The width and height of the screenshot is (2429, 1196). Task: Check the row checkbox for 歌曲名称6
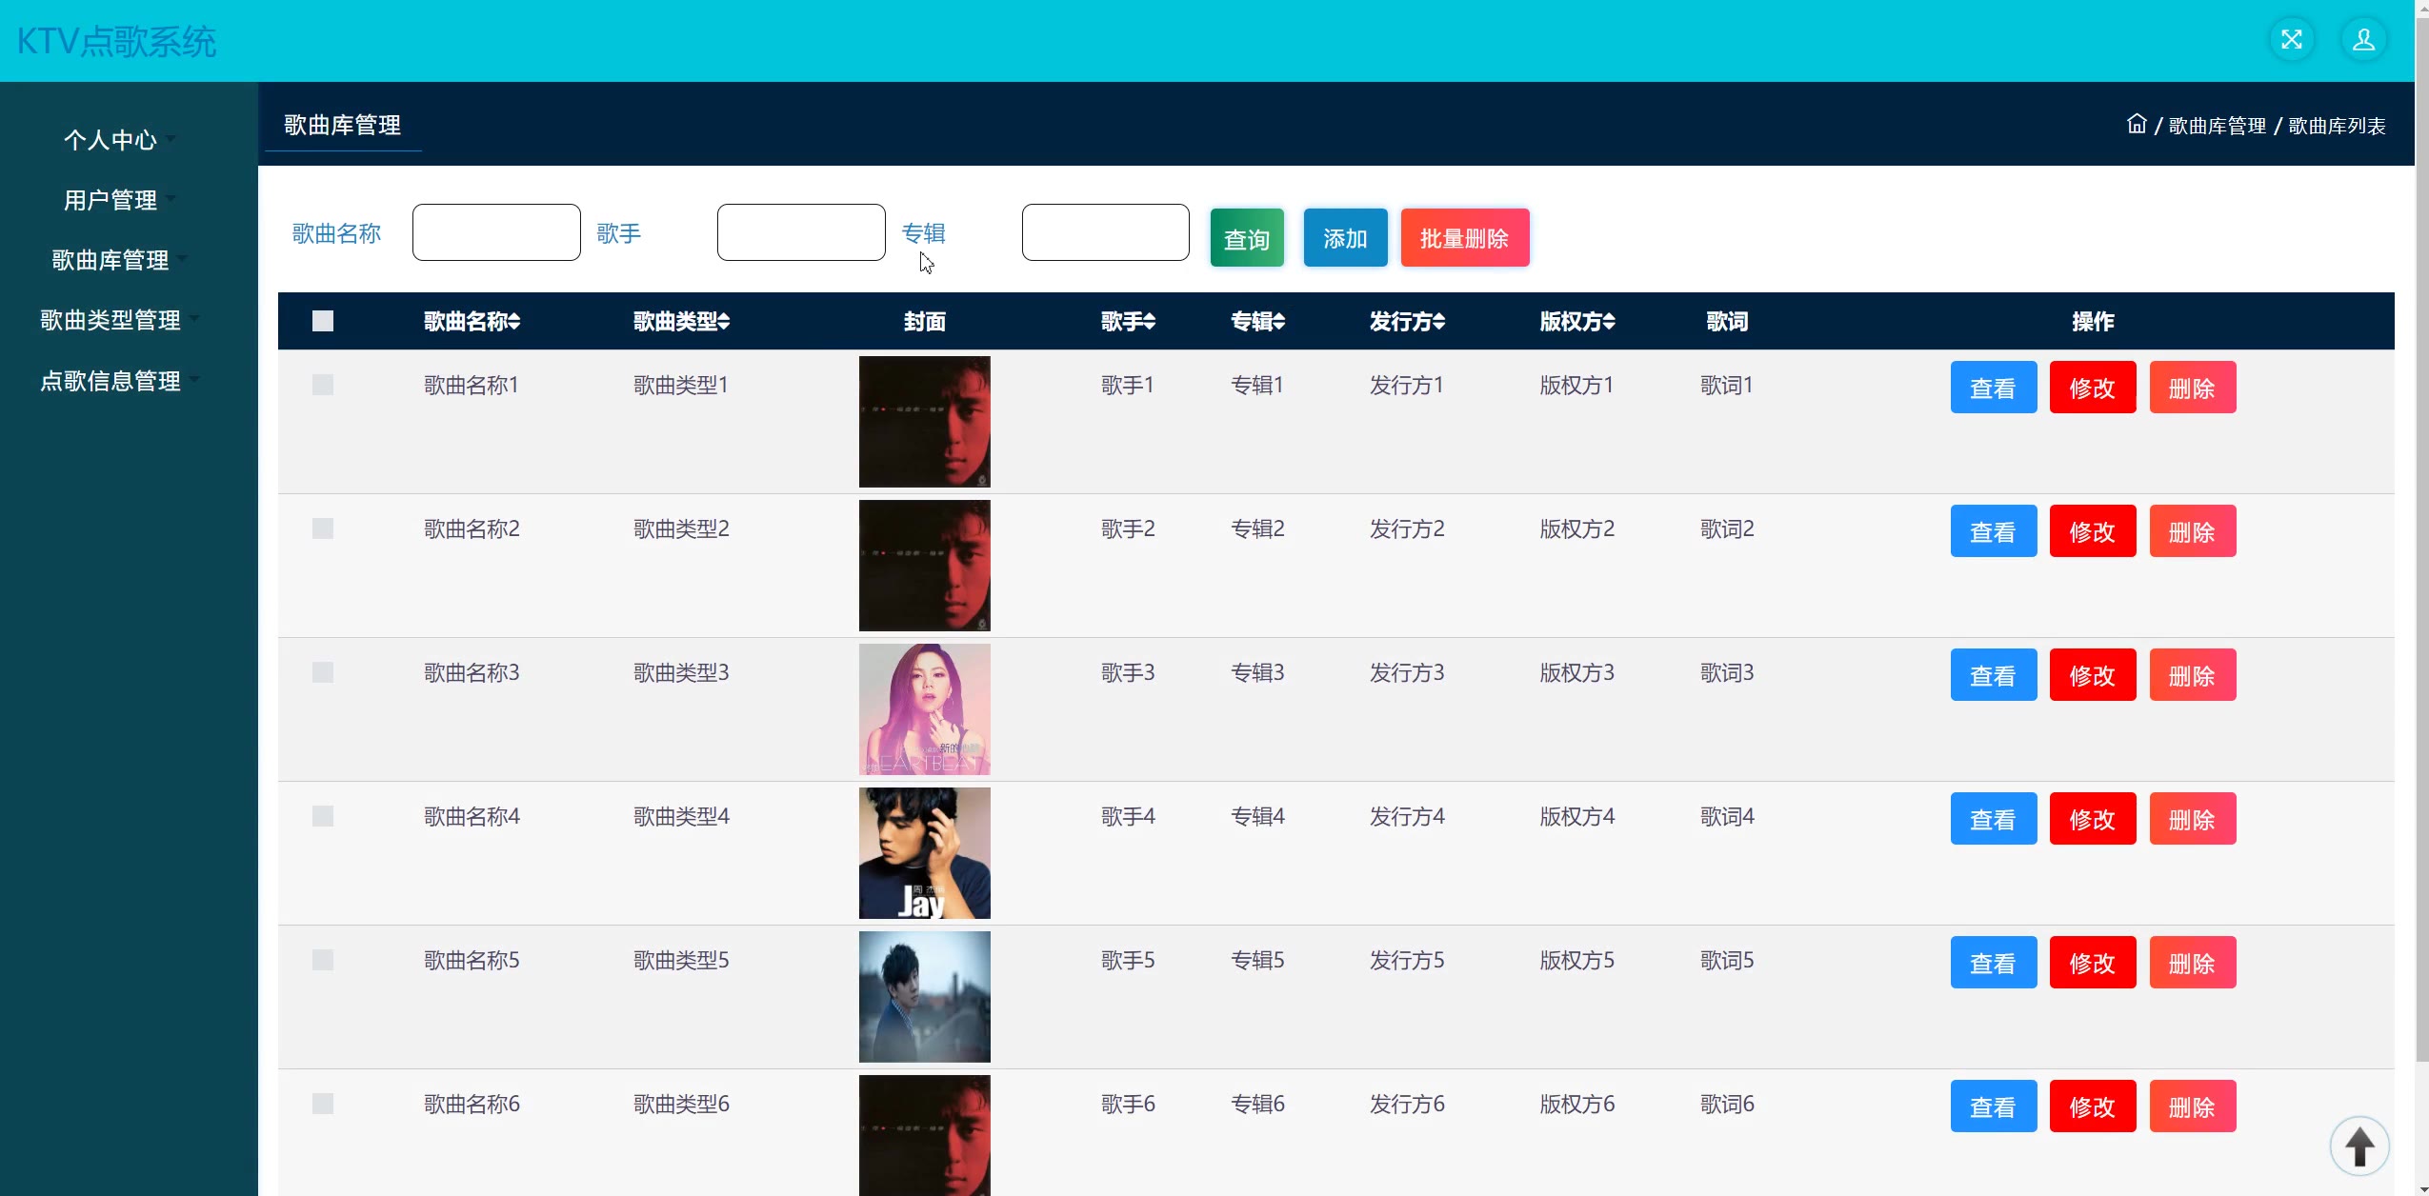coord(323,1104)
